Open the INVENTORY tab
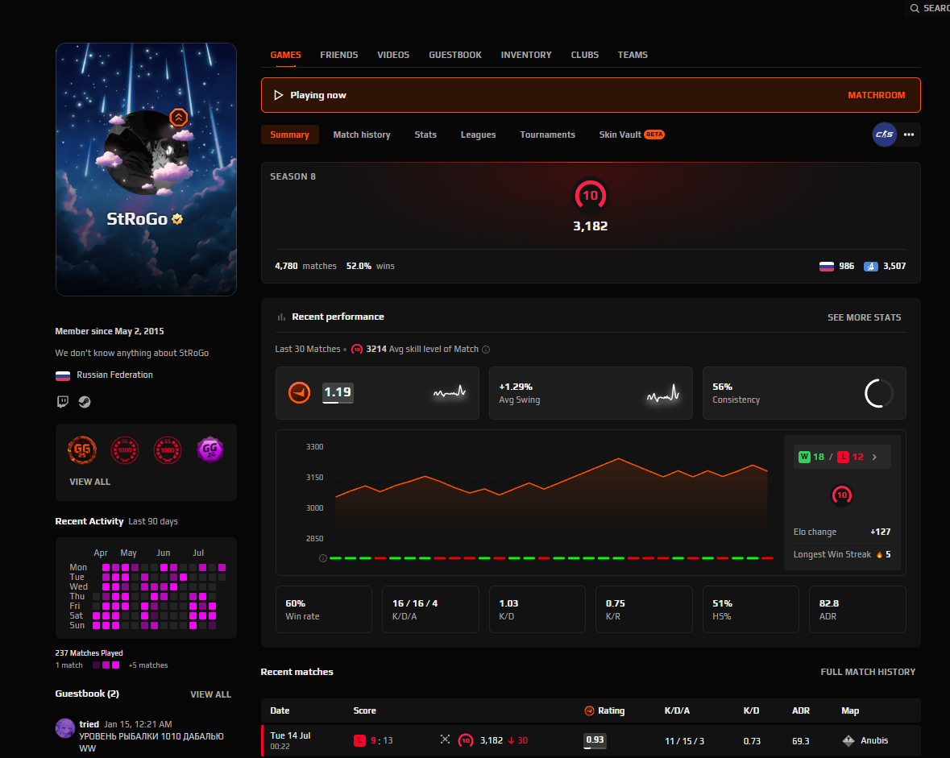 526,55
